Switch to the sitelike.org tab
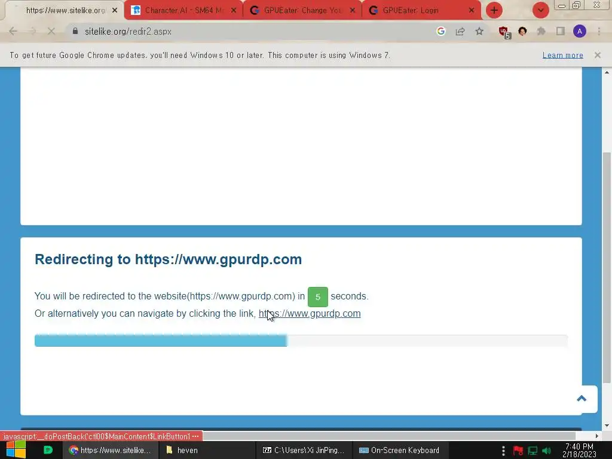This screenshot has height=459, width=612. pos(65,10)
